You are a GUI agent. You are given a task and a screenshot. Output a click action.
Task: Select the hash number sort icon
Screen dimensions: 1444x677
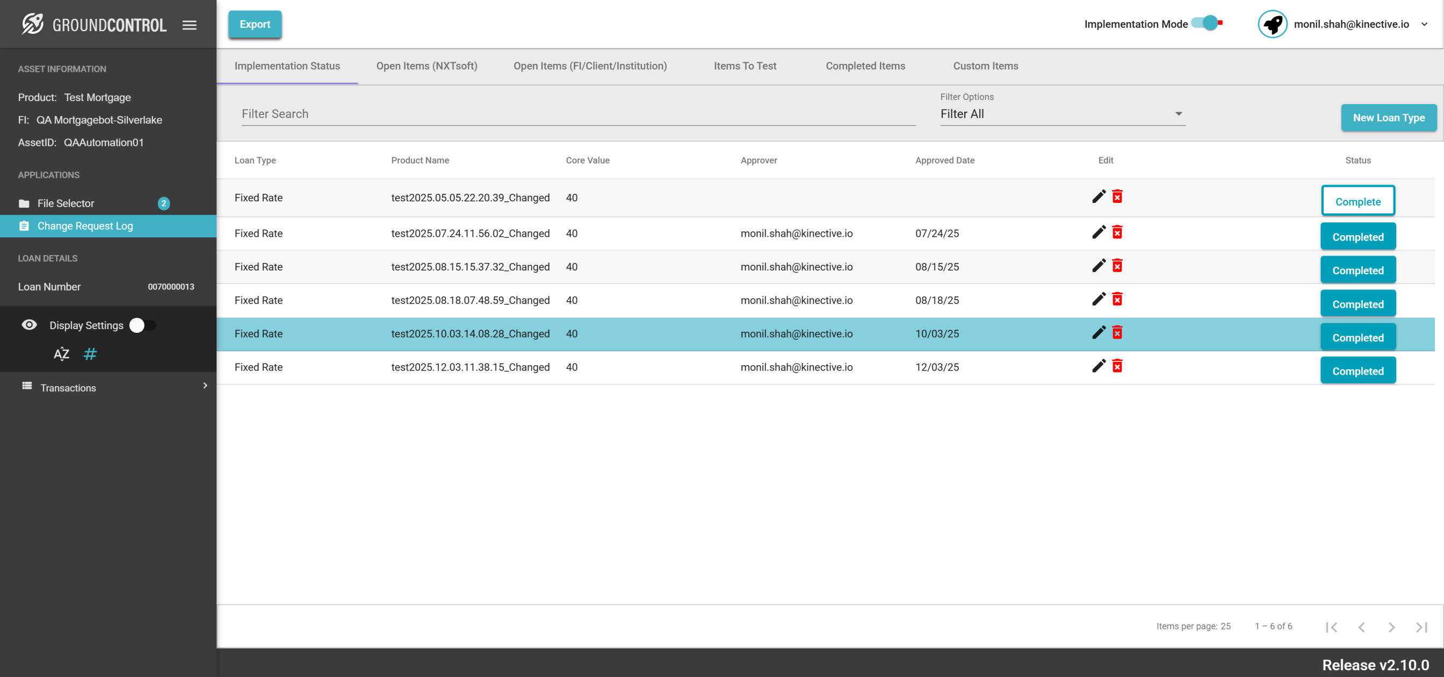point(90,354)
